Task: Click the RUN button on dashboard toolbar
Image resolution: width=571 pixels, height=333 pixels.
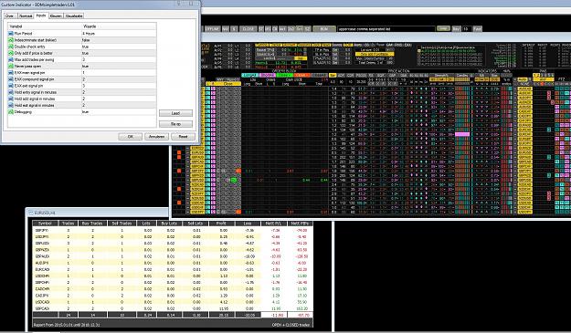Action: pos(323,28)
